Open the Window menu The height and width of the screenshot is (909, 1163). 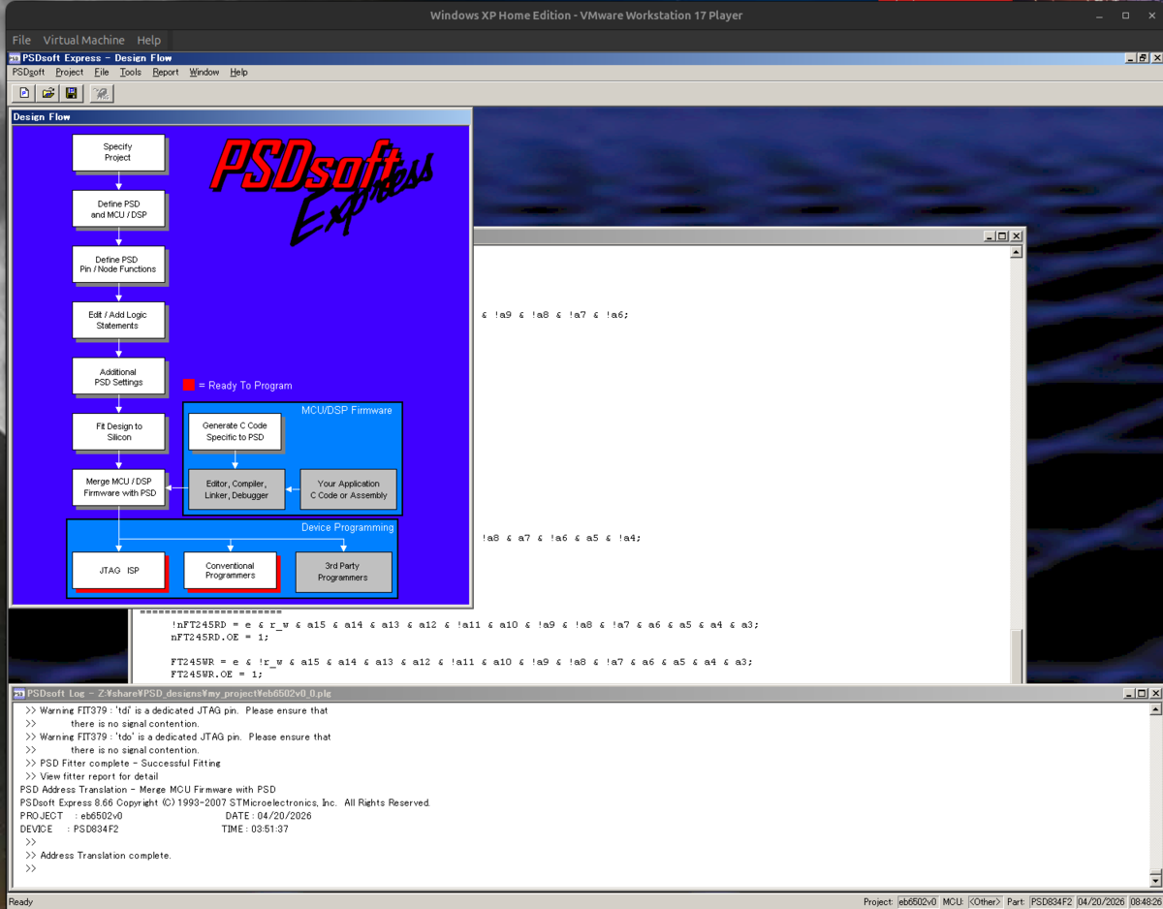point(204,73)
